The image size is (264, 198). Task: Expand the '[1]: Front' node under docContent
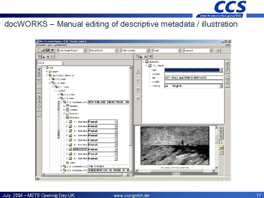[49, 79]
